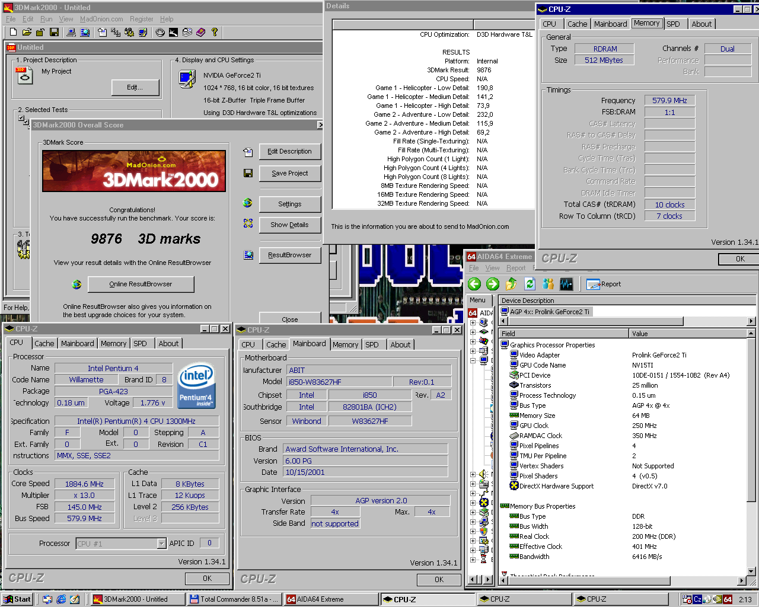
Task: Open AIDA64 Menu tab in left pane
Action: (478, 301)
